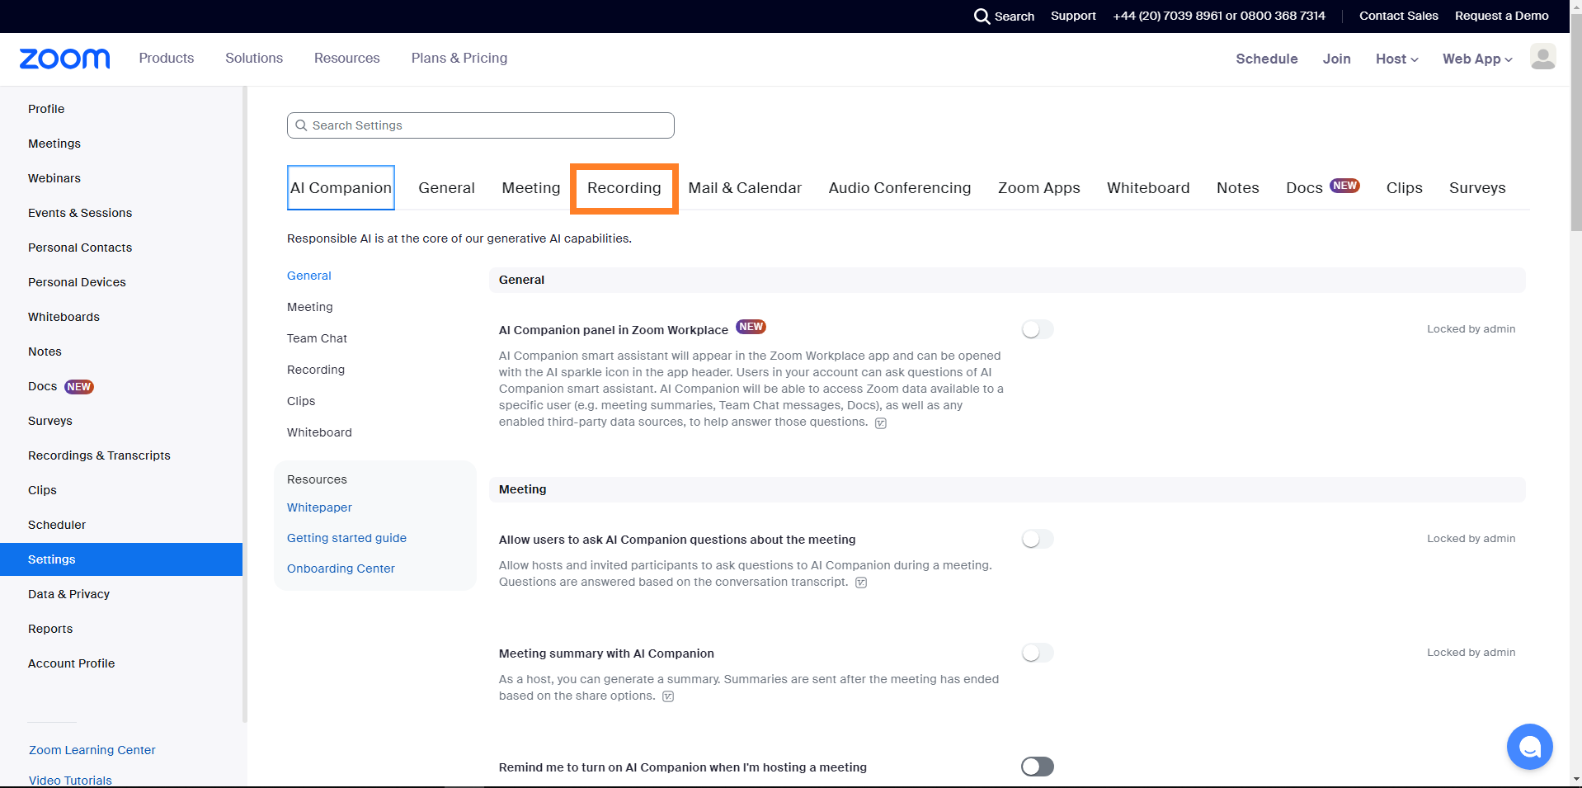Click Request a Demo
1582x788 pixels.
tap(1502, 16)
